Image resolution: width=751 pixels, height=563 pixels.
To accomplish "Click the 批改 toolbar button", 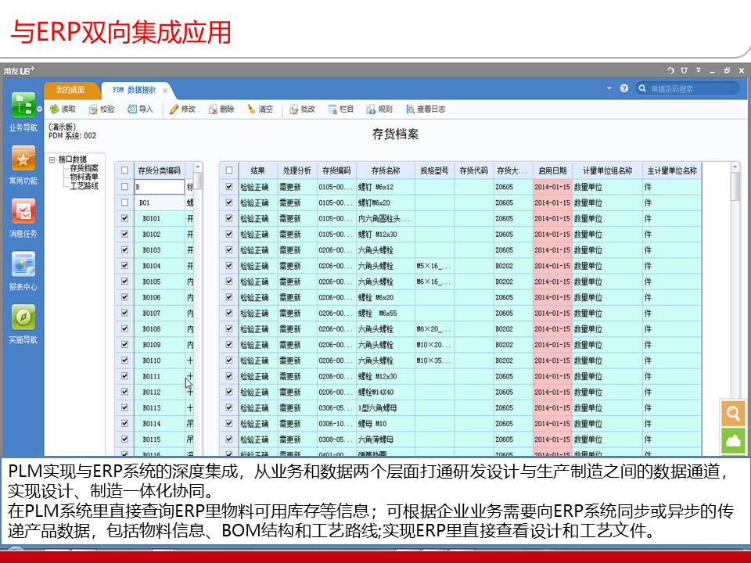I will [302, 109].
